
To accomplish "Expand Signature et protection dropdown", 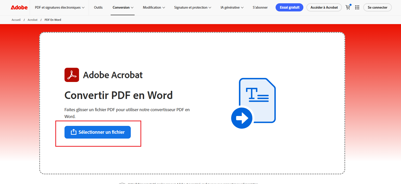I will click(x=193, y=7).
